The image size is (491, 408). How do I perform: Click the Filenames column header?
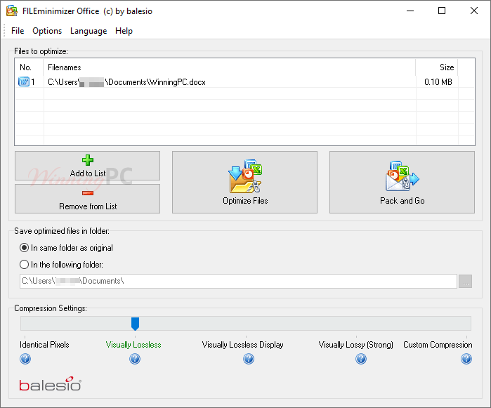pos(230,67)
